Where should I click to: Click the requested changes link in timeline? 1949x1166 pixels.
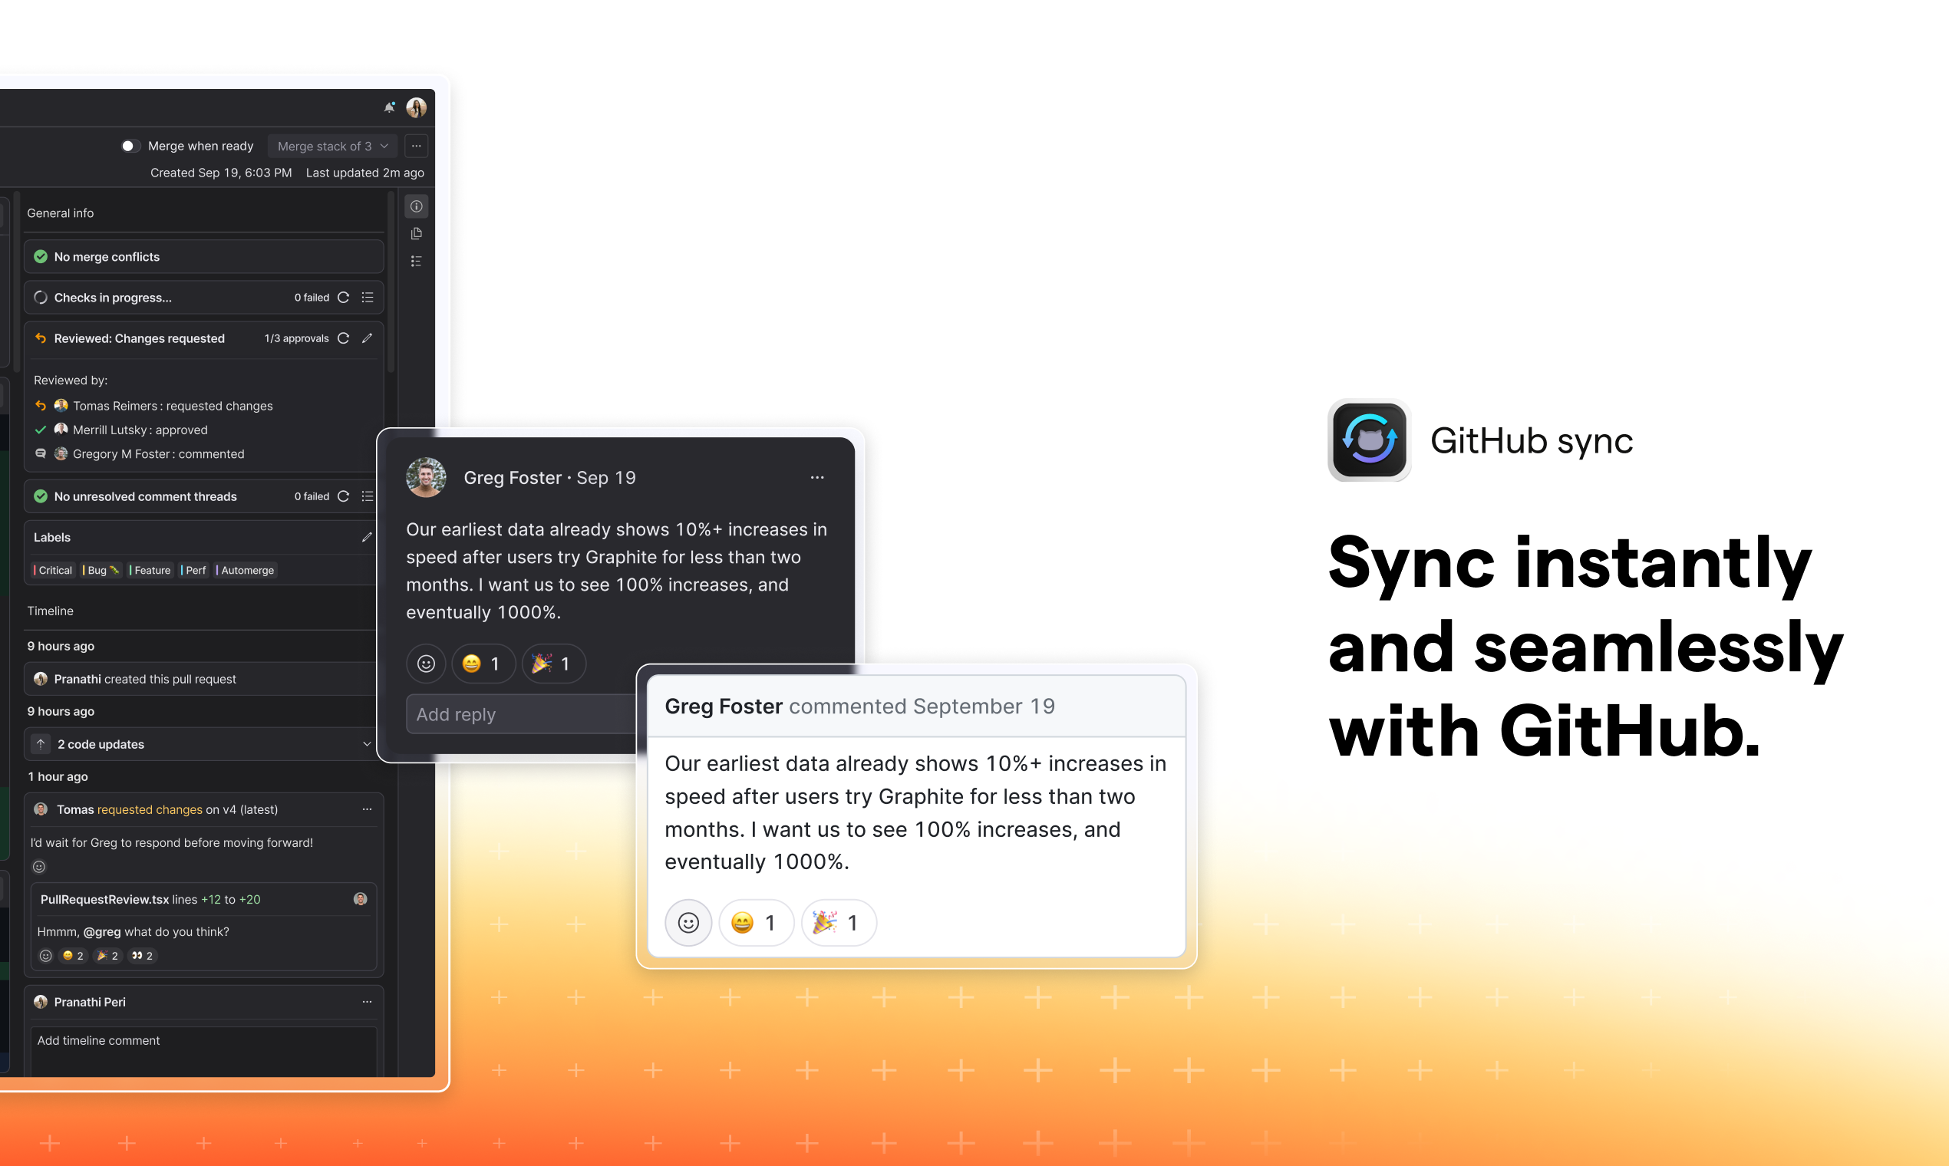[x=150, y=809]
